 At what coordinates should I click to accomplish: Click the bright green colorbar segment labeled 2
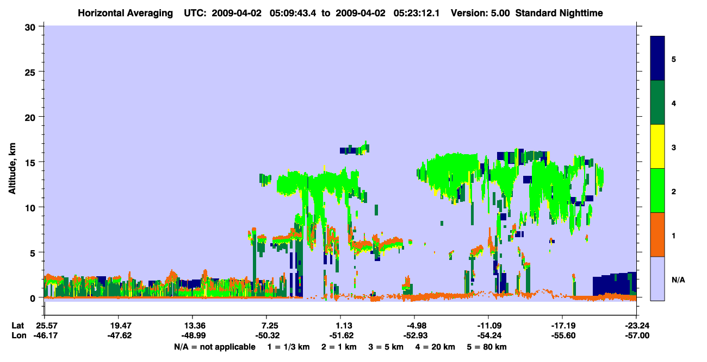tap(658, 190)
